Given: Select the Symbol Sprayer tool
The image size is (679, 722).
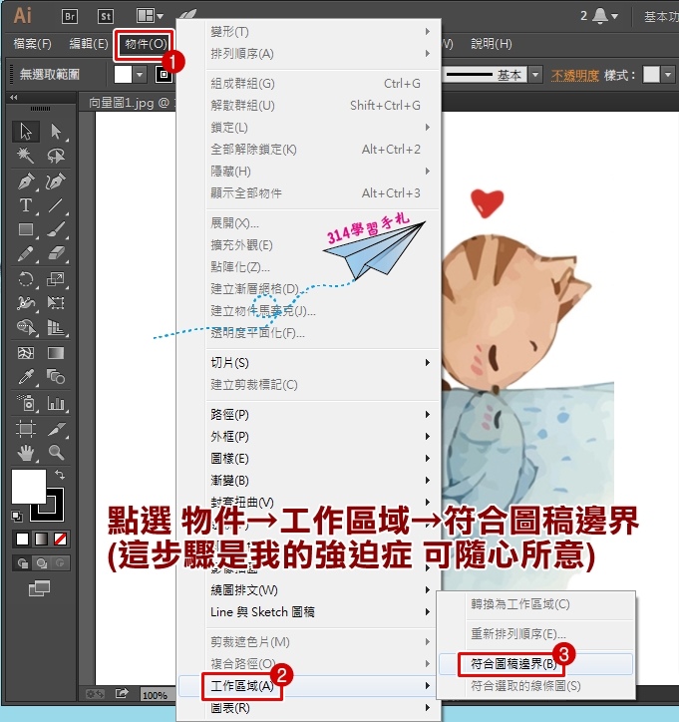Looking at the screenshot, I should tap(26, 403).
